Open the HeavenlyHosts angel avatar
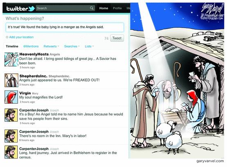Viewport: 227px width, 167px height. (x=11, y=59)
